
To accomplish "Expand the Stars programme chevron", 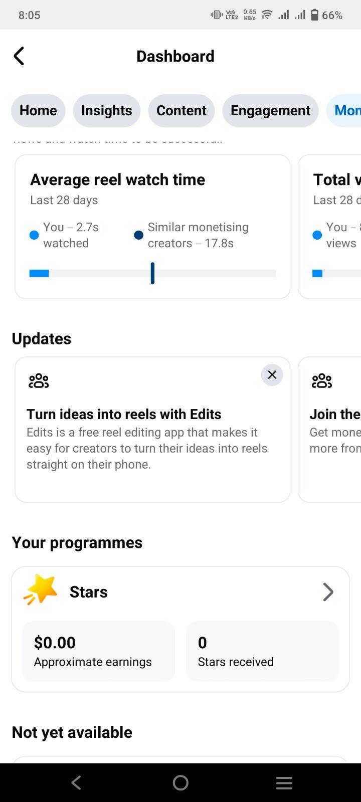I will point(328,592).
